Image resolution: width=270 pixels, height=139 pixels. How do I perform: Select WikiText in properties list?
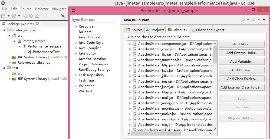pyautogui.click(x=85, y=91)
